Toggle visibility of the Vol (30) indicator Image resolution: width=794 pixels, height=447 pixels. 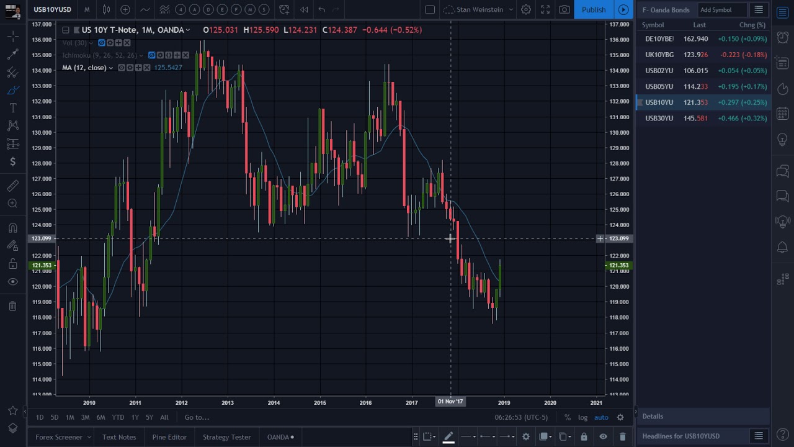click(x=102, y=43)
